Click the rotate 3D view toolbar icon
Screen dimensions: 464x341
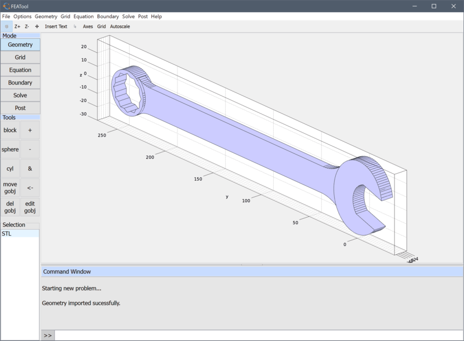[x=6, y=27]
